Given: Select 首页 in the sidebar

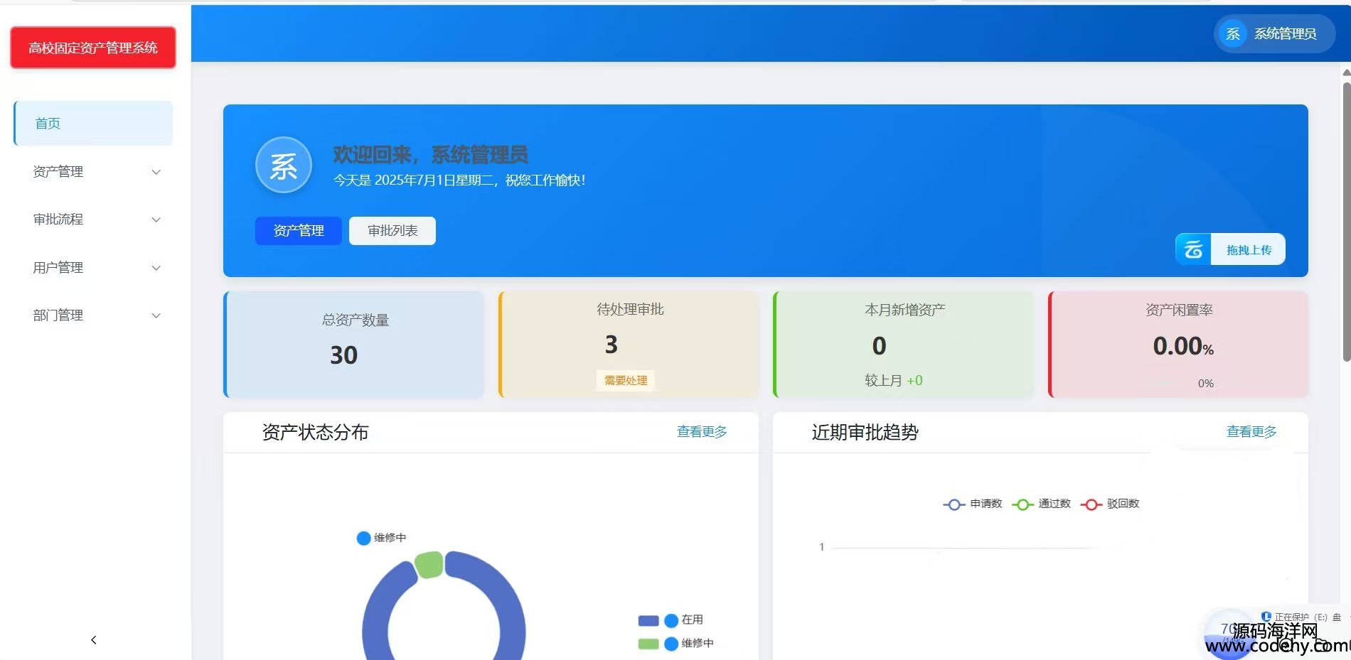Looking at the screenshot, I should tap(93, 124).
